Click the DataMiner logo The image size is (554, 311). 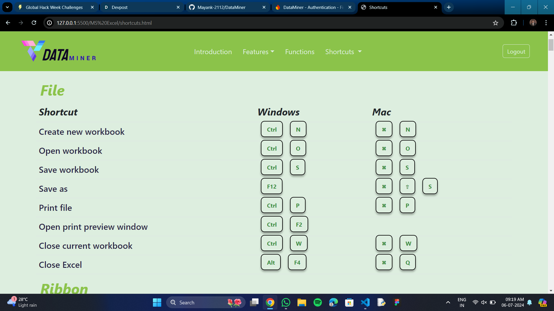pyautogui.click(x=59, y=51)
